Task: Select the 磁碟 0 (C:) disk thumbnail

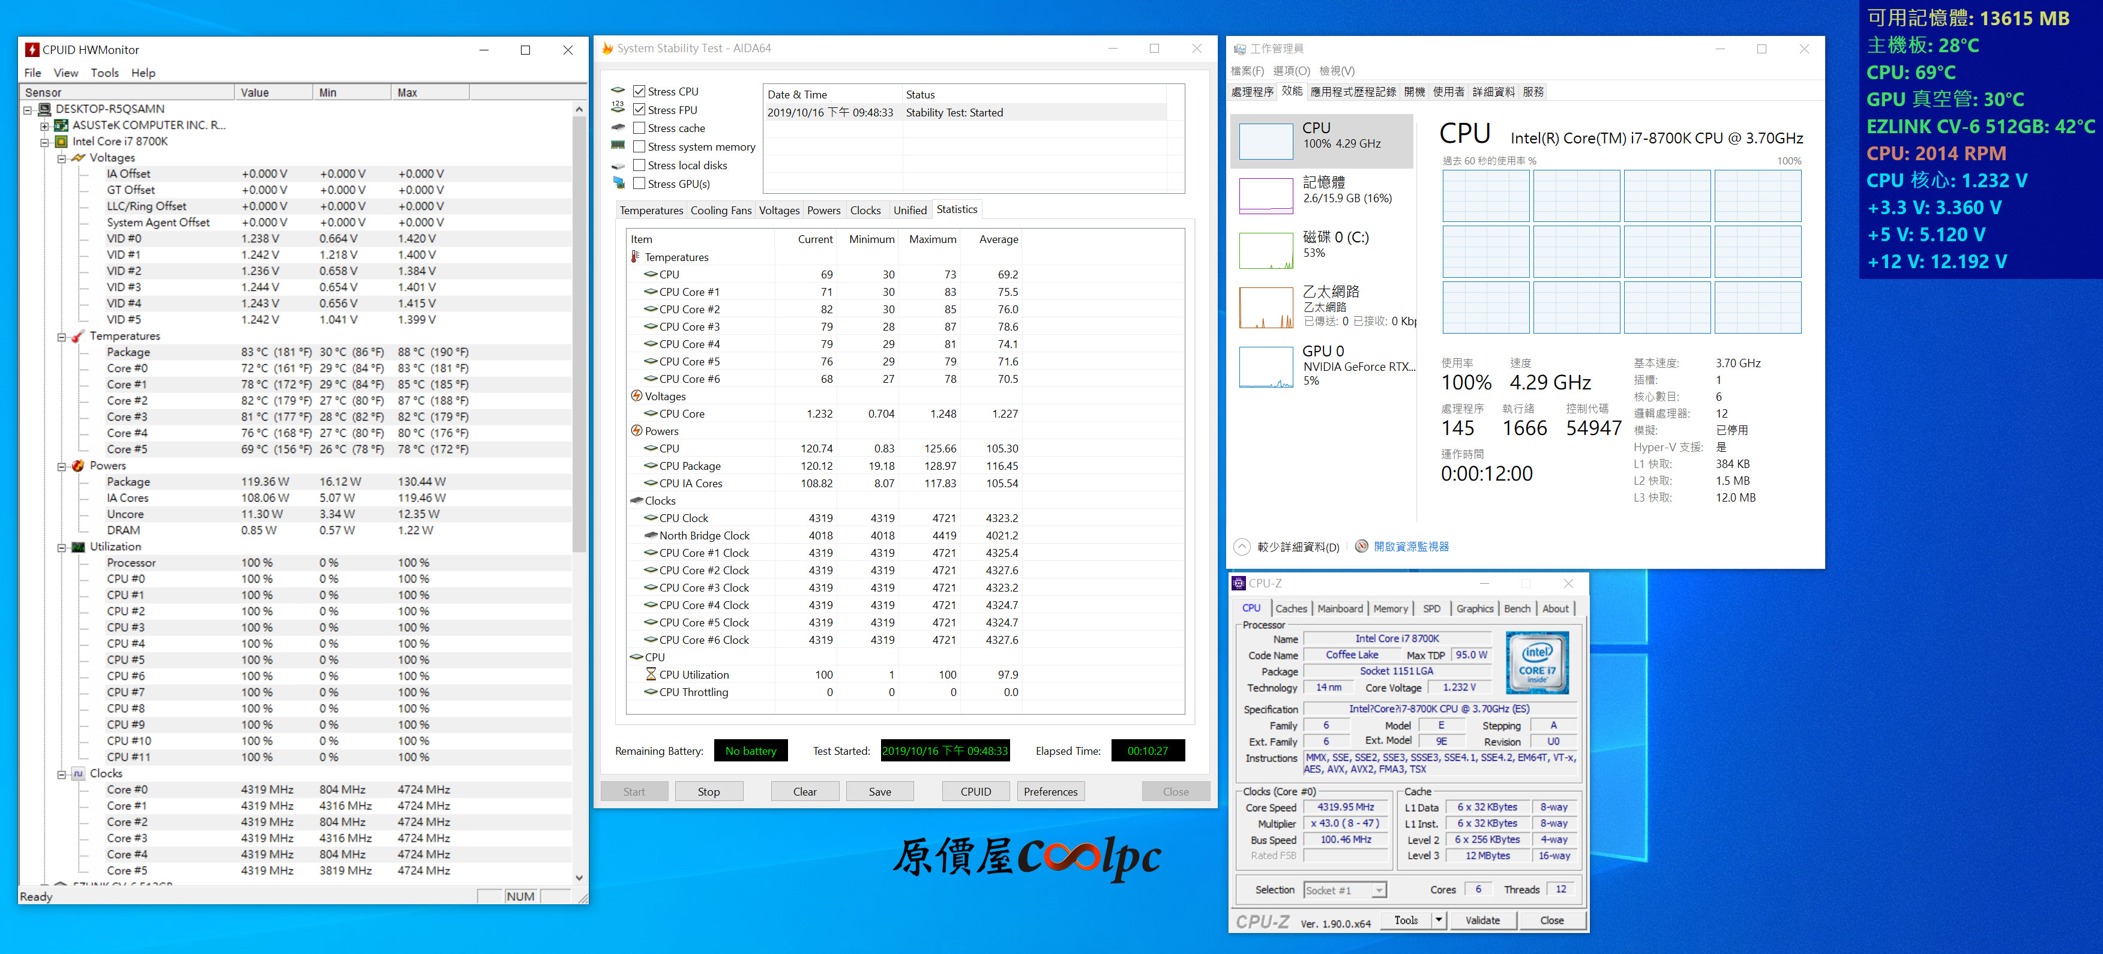Action: [x=1265, y=251]
